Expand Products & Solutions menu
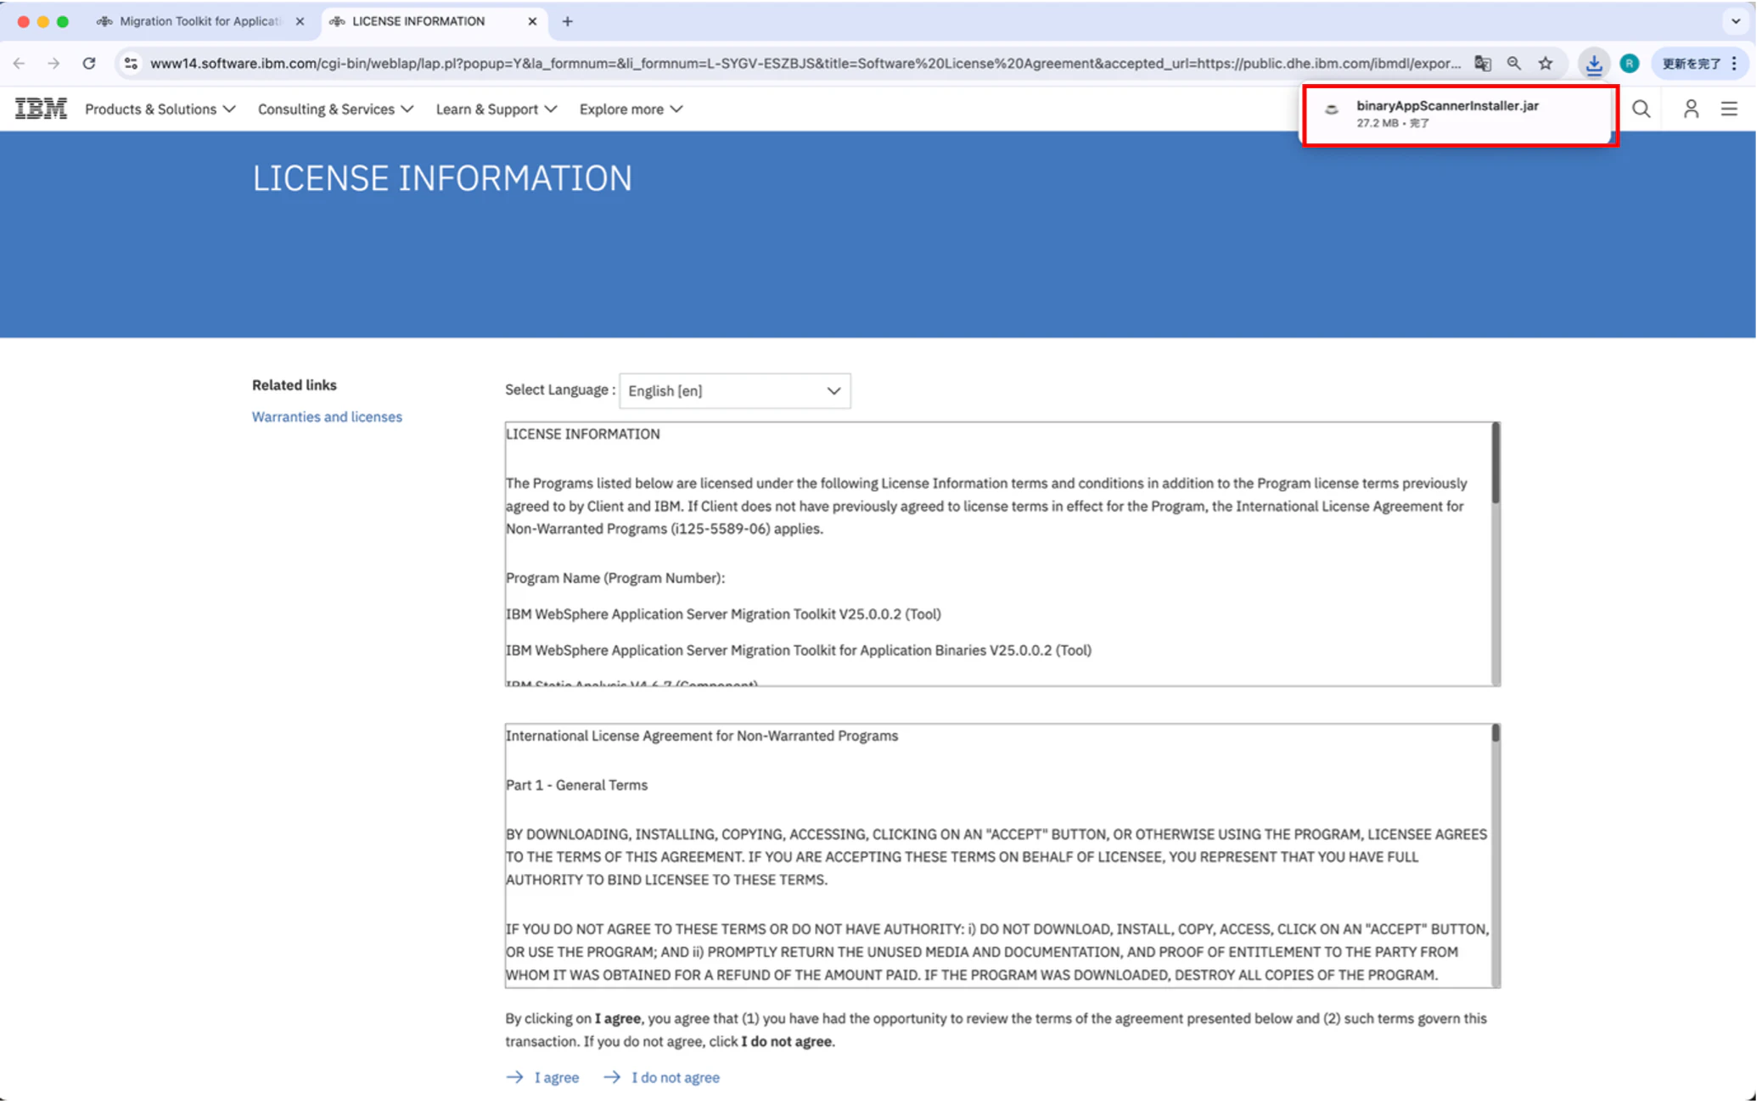Image resolution: width=1762 pixels, height=1104 pixels. click(160, 109)
